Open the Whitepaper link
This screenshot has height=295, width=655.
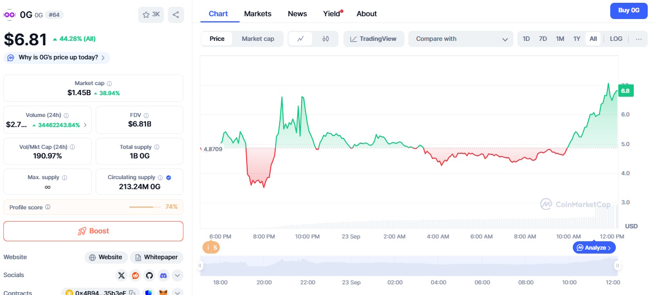click(x=157, y=257)
